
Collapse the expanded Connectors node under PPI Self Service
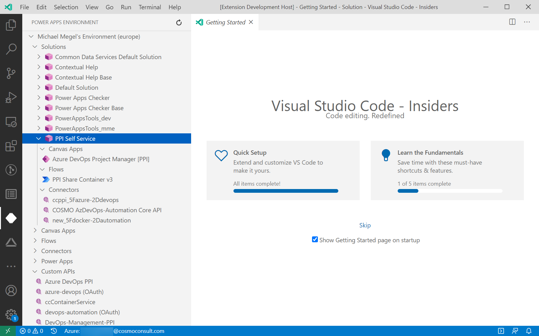[x=42, y=190]
